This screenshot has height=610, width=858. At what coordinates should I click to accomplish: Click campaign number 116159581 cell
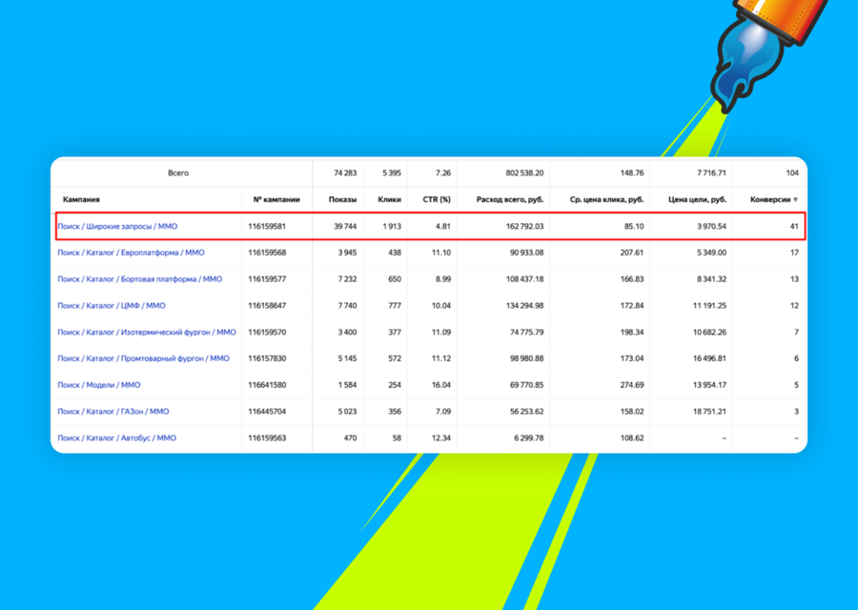(267, 227)
